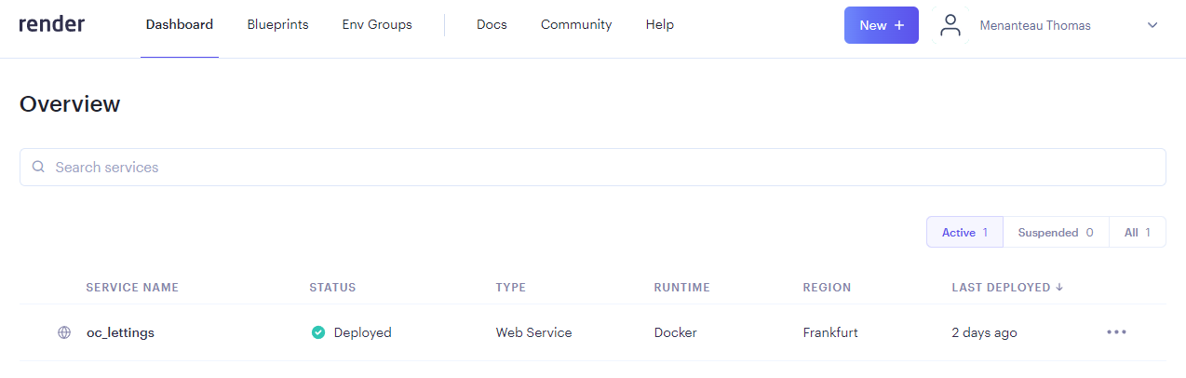This screenshot has width=1186, height=378.
Task: Click the Last Deployed sort arrow
Action: [1059, 288]
